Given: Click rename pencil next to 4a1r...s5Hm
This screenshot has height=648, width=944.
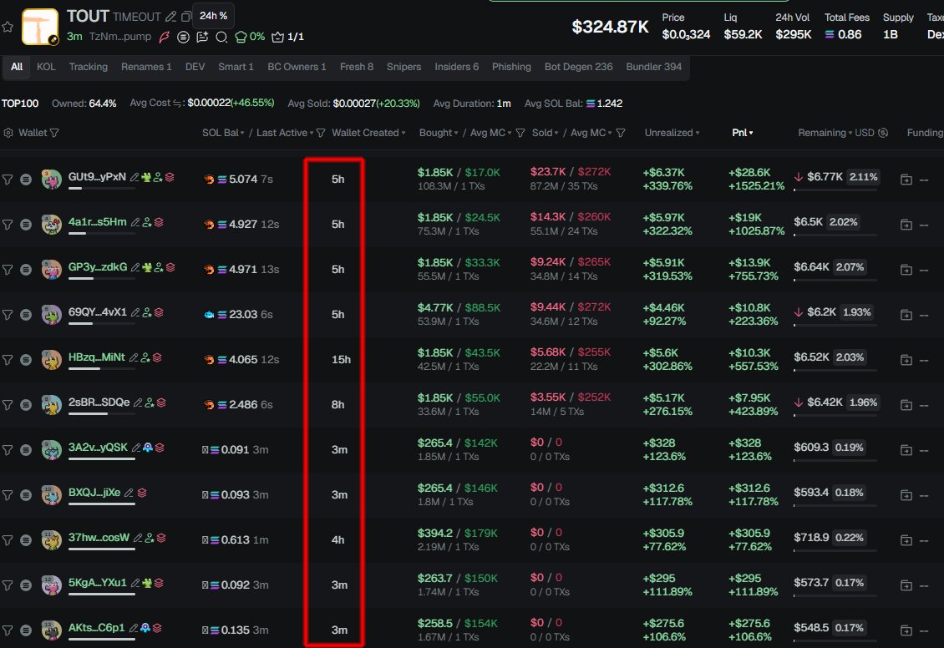Looking at the screenshot, I should pyautogui.click(x=134, y=222).
